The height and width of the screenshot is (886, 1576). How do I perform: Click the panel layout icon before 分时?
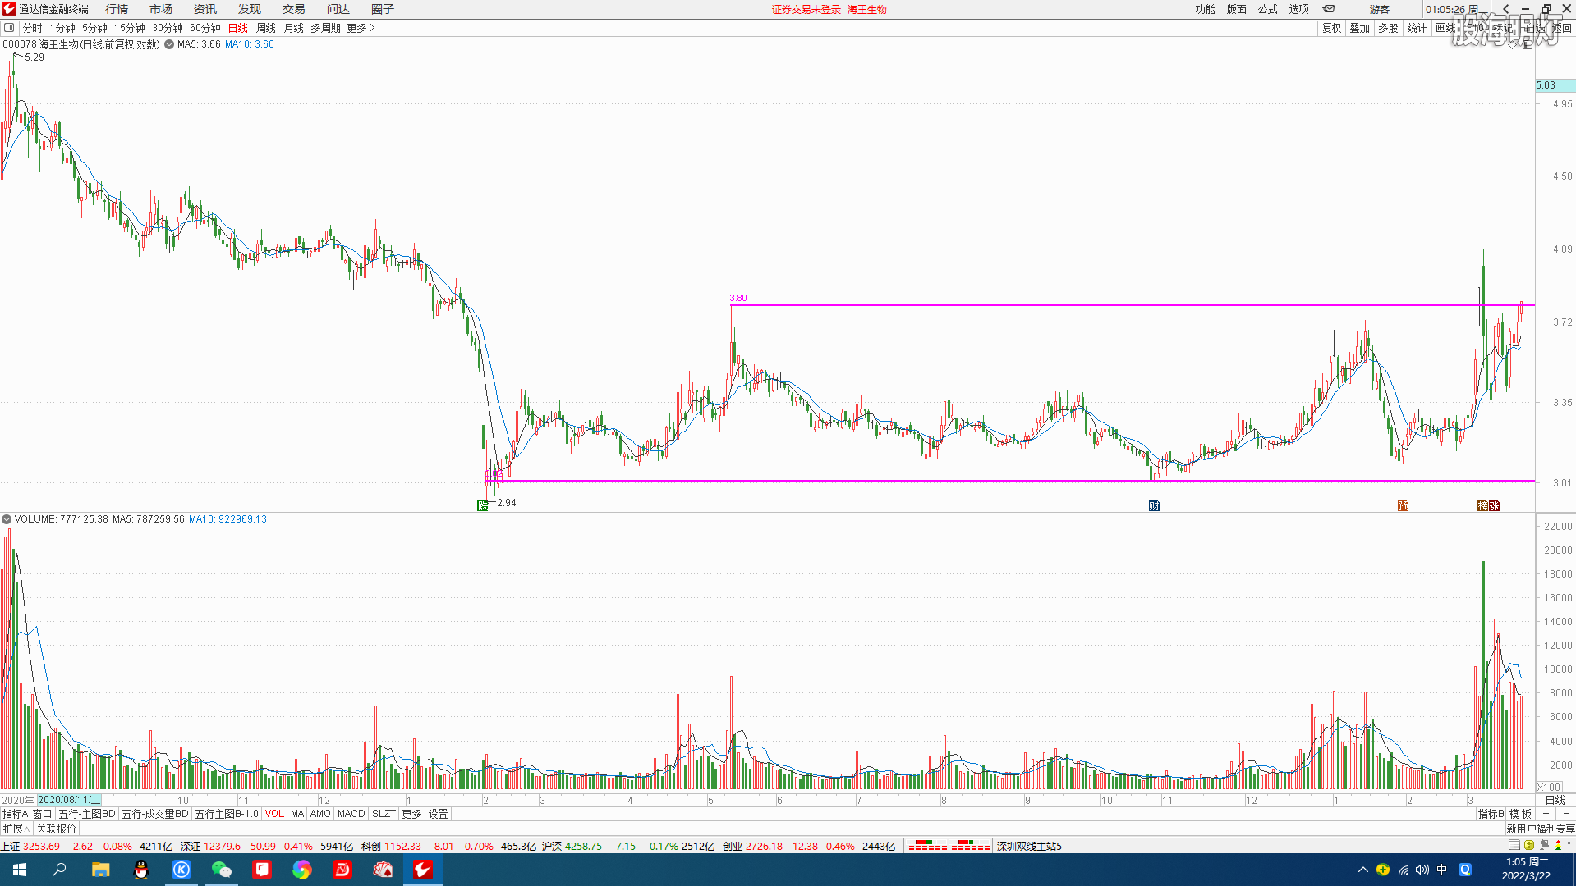pos(9,28)
